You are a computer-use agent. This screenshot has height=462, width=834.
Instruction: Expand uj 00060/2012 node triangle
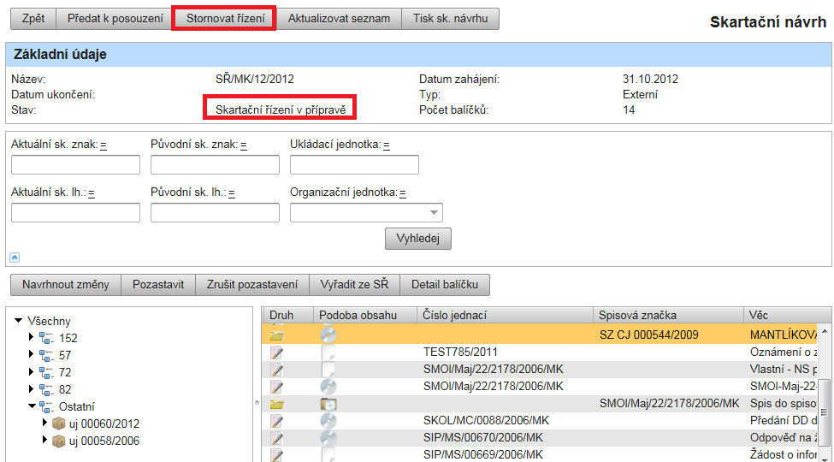[44, 423]
